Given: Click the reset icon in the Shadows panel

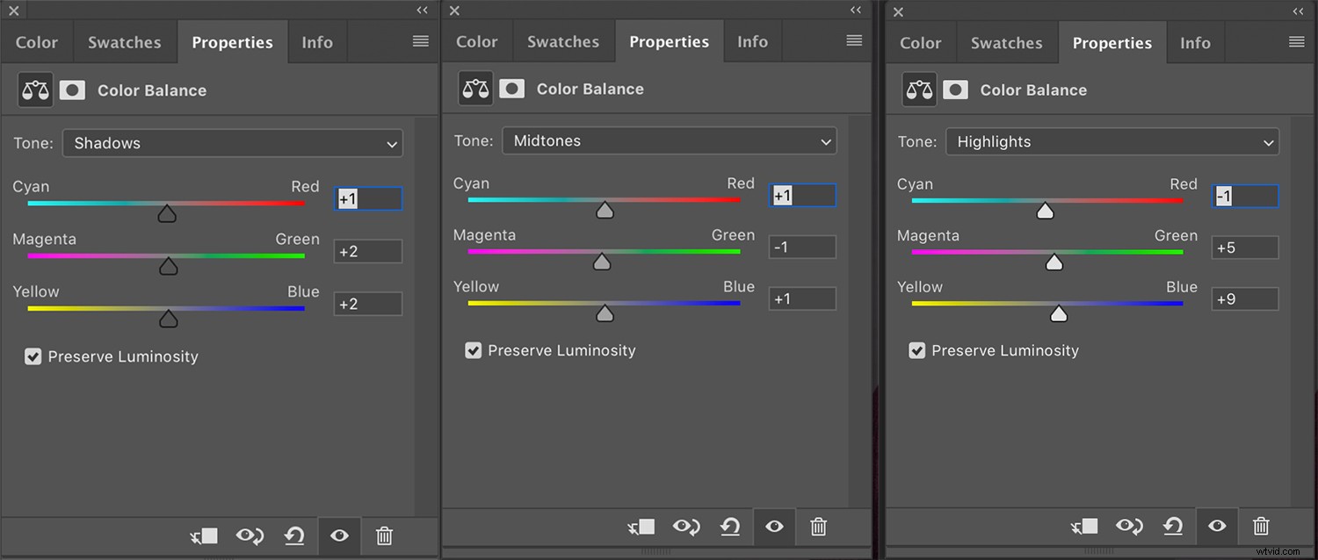Looking at the screenshot, I should [x=294, y=536].
